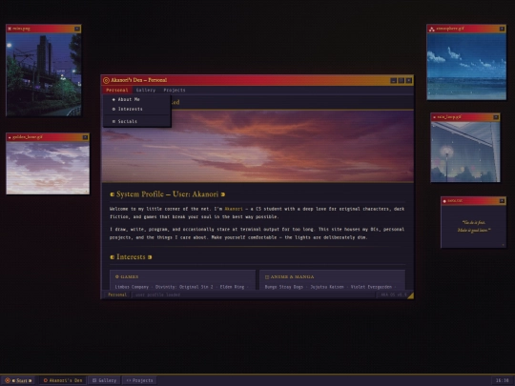515x386 pixels.
Task: Click the Interests section heading
Action: pyautogui.click(x=131, y=257)
